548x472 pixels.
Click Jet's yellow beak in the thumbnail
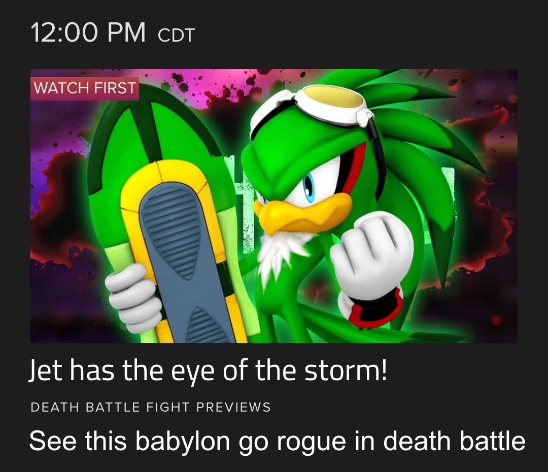[x=302, y=213]
